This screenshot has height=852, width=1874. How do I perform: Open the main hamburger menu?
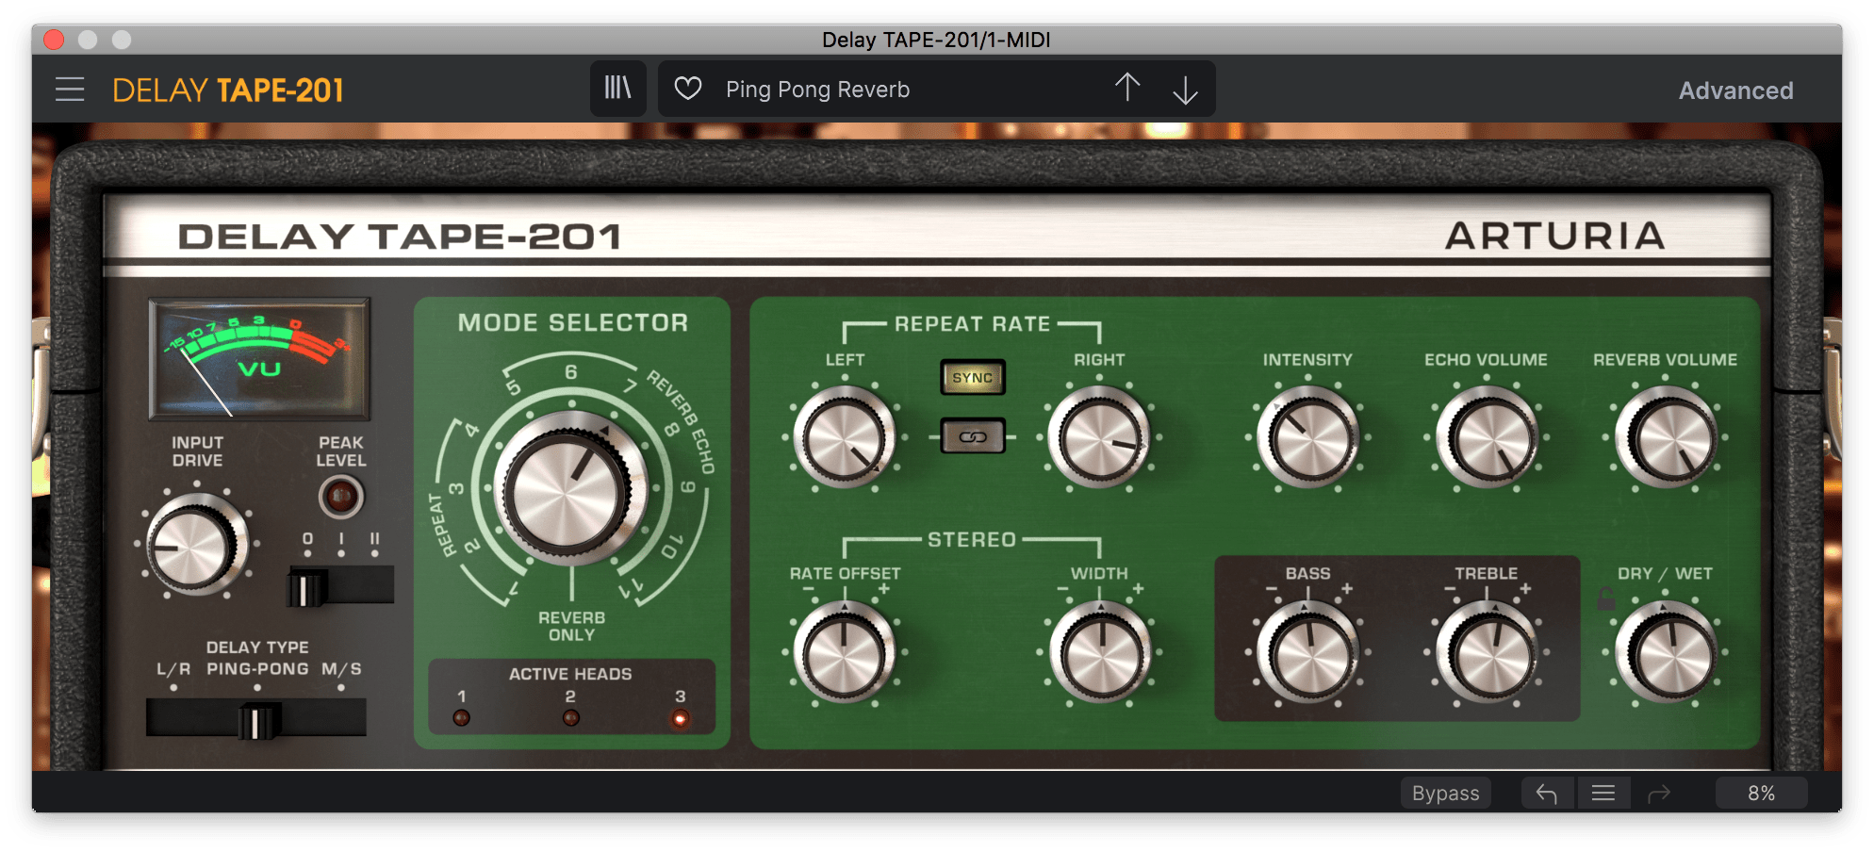(71, 89)
